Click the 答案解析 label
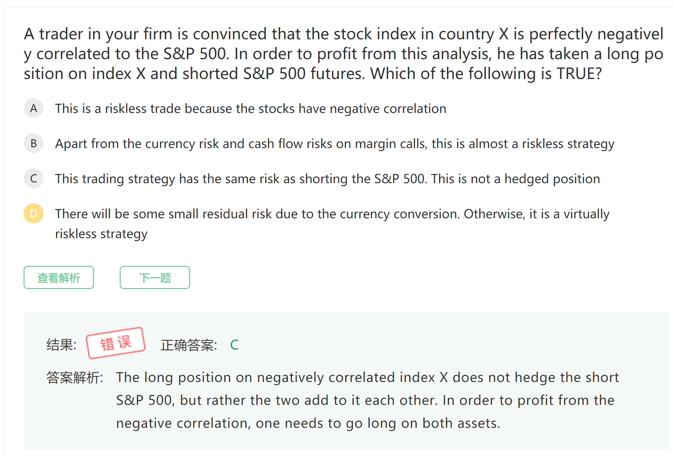 (75, 378)
